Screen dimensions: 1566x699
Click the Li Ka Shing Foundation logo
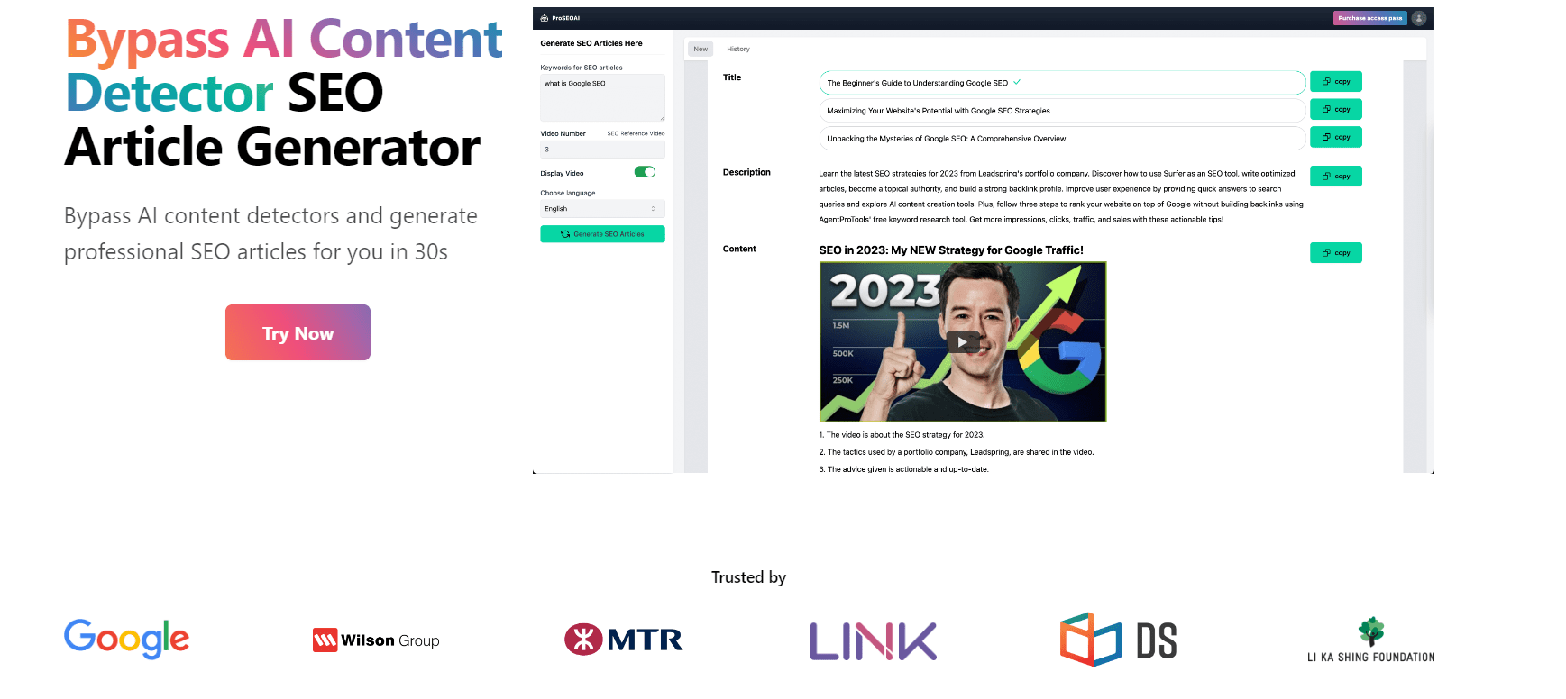(x=1370, y=640)
